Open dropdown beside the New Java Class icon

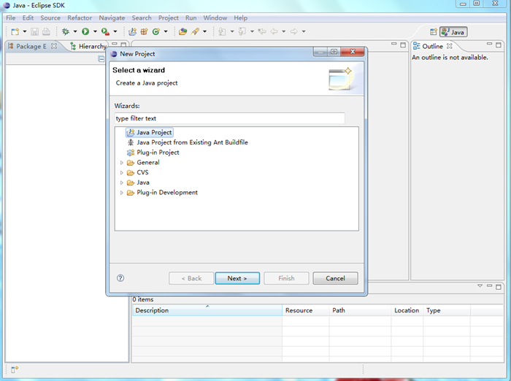[x=166, y=31]
